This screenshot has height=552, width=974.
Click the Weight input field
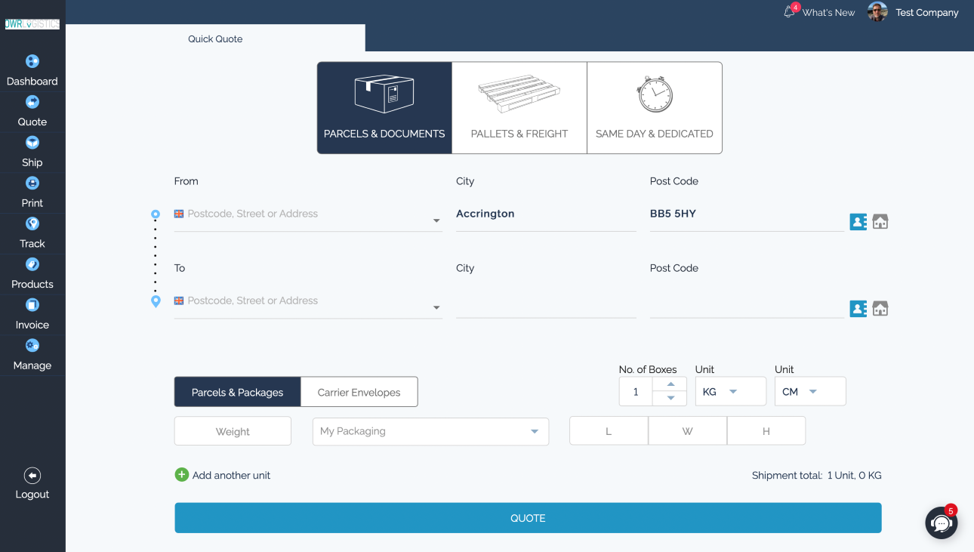(233, 431)
